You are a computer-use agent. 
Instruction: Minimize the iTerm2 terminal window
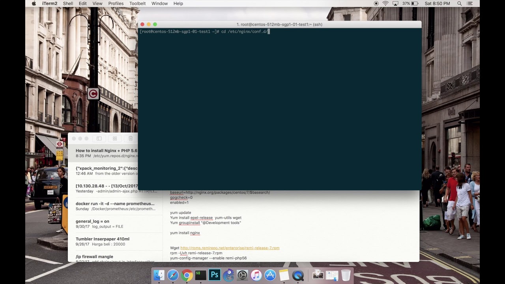pos(149,24)
